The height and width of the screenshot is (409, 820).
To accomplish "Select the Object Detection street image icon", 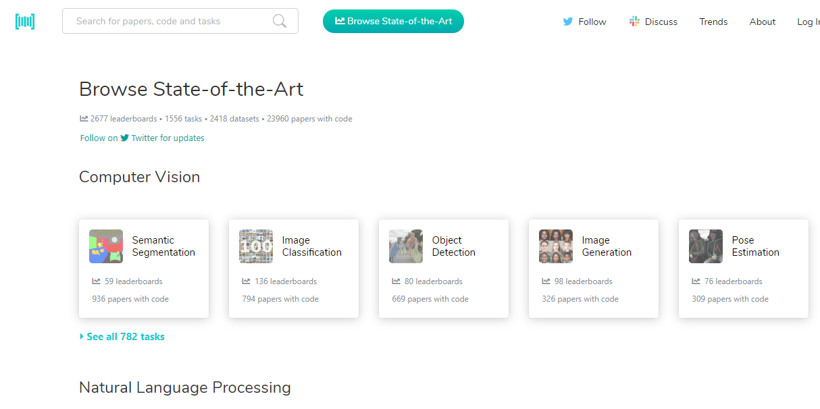I will tap(406, 246).
